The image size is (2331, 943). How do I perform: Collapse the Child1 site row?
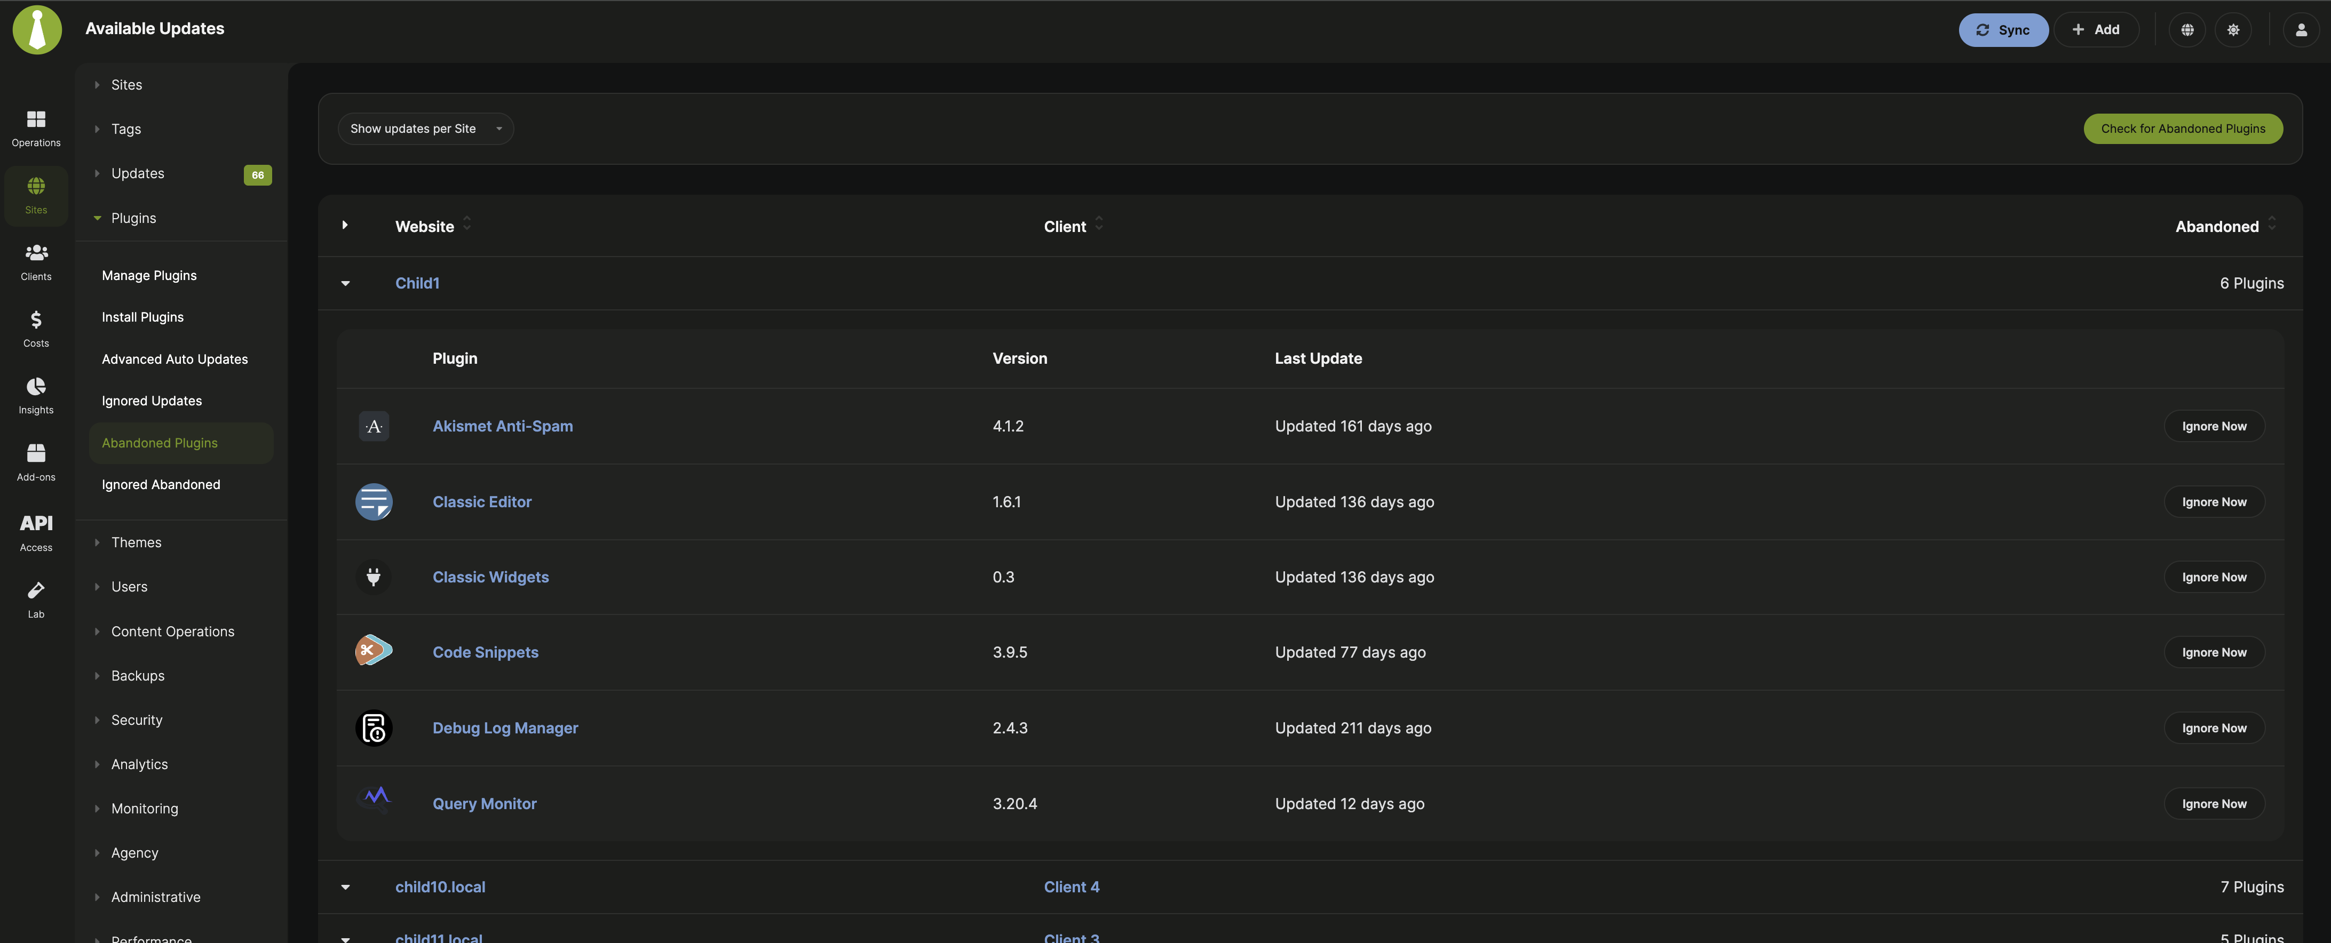coord(345,283)
